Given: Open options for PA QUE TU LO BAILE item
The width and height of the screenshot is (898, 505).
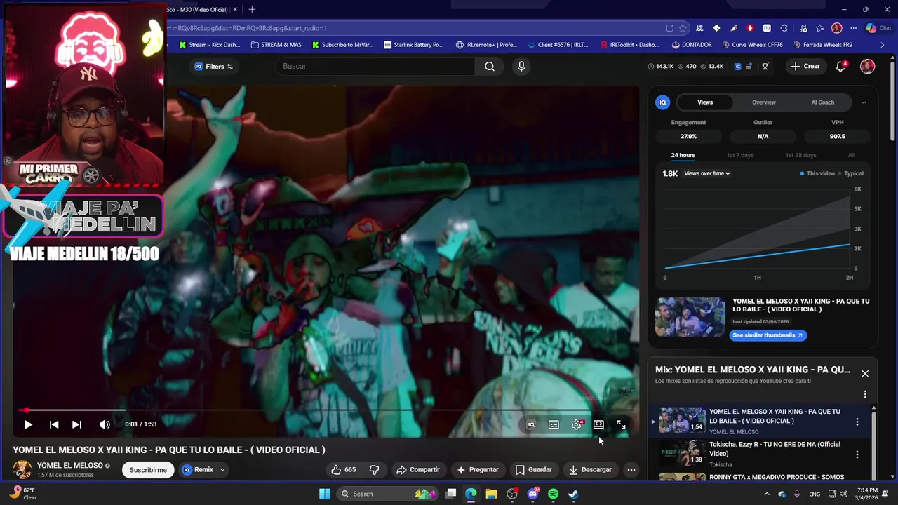Looking at the screenshot, I should coord(857,422).
